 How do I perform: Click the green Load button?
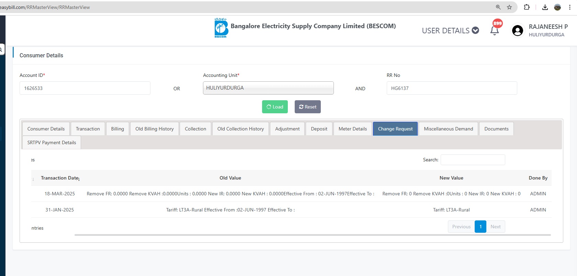275,107
